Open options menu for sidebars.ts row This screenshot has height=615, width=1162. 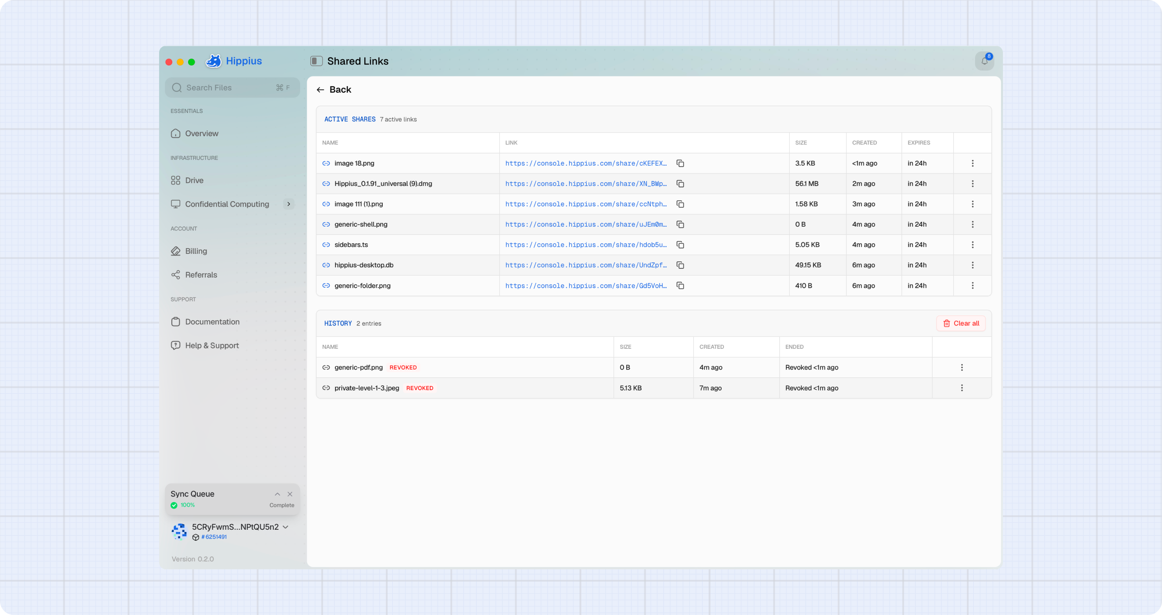pos(973,244)
